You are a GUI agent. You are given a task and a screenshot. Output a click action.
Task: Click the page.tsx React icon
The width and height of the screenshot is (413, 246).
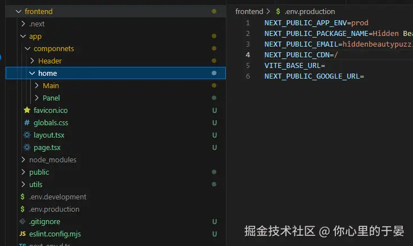click(26, 148)
